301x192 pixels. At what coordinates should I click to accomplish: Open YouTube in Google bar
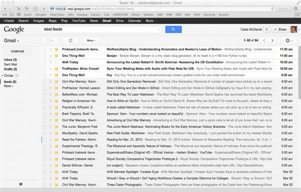point(79,21)
